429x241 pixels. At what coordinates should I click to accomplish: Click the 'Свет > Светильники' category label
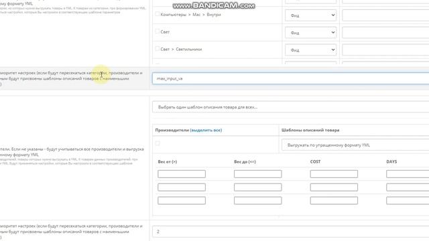(x=181, y=50)
